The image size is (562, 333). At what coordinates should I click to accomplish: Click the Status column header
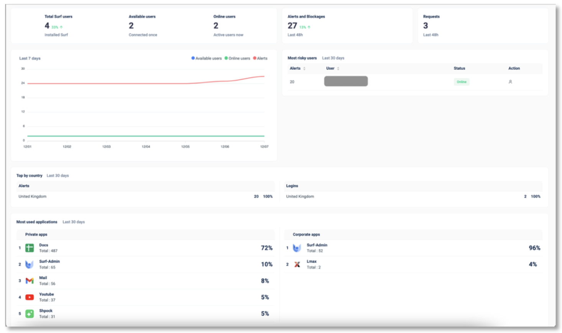[459, 68]
